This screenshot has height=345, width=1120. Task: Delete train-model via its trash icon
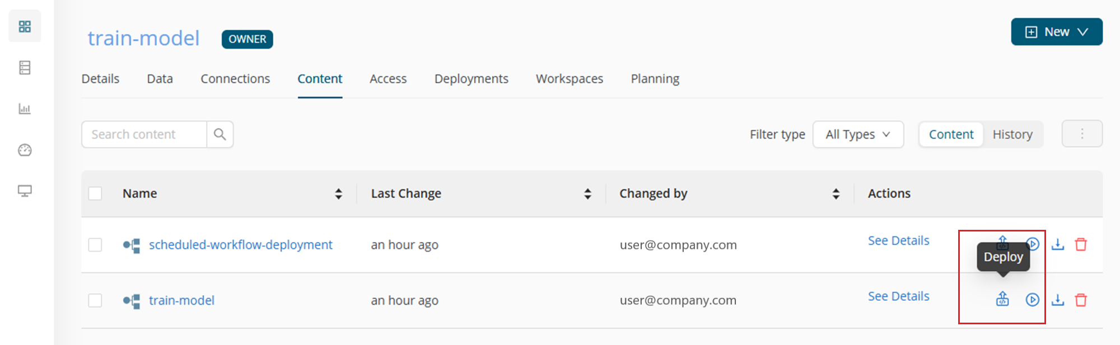1081,300
